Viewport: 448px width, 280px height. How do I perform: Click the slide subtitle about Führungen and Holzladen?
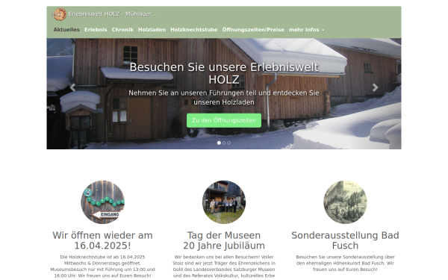[x=224, y=97]
